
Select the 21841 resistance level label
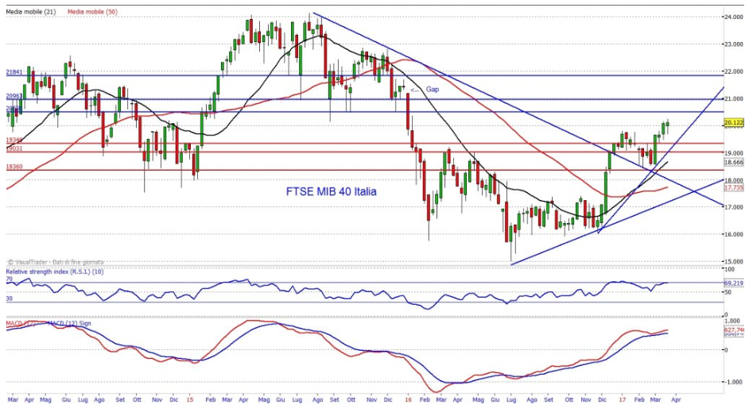(14, 72)
